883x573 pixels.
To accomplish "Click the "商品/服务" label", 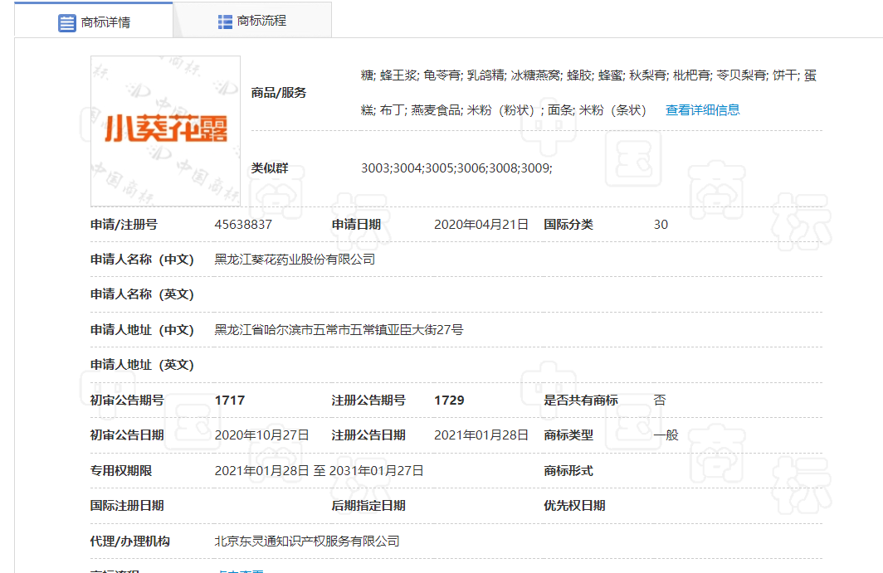I will (x=279, y=93).
